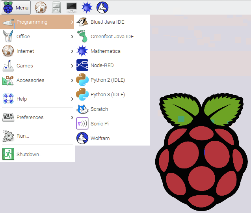Click the Shutdown green exit icon
Image resolution: width=251 pixels, height=213 pixels.
click(x=8, y=154)
